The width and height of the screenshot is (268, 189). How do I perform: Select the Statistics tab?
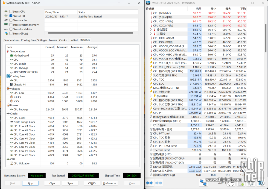(85, 40)
